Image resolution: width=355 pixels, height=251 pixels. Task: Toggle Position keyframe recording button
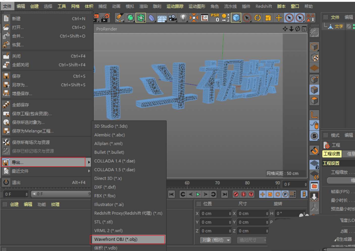[x=263, y=194]
